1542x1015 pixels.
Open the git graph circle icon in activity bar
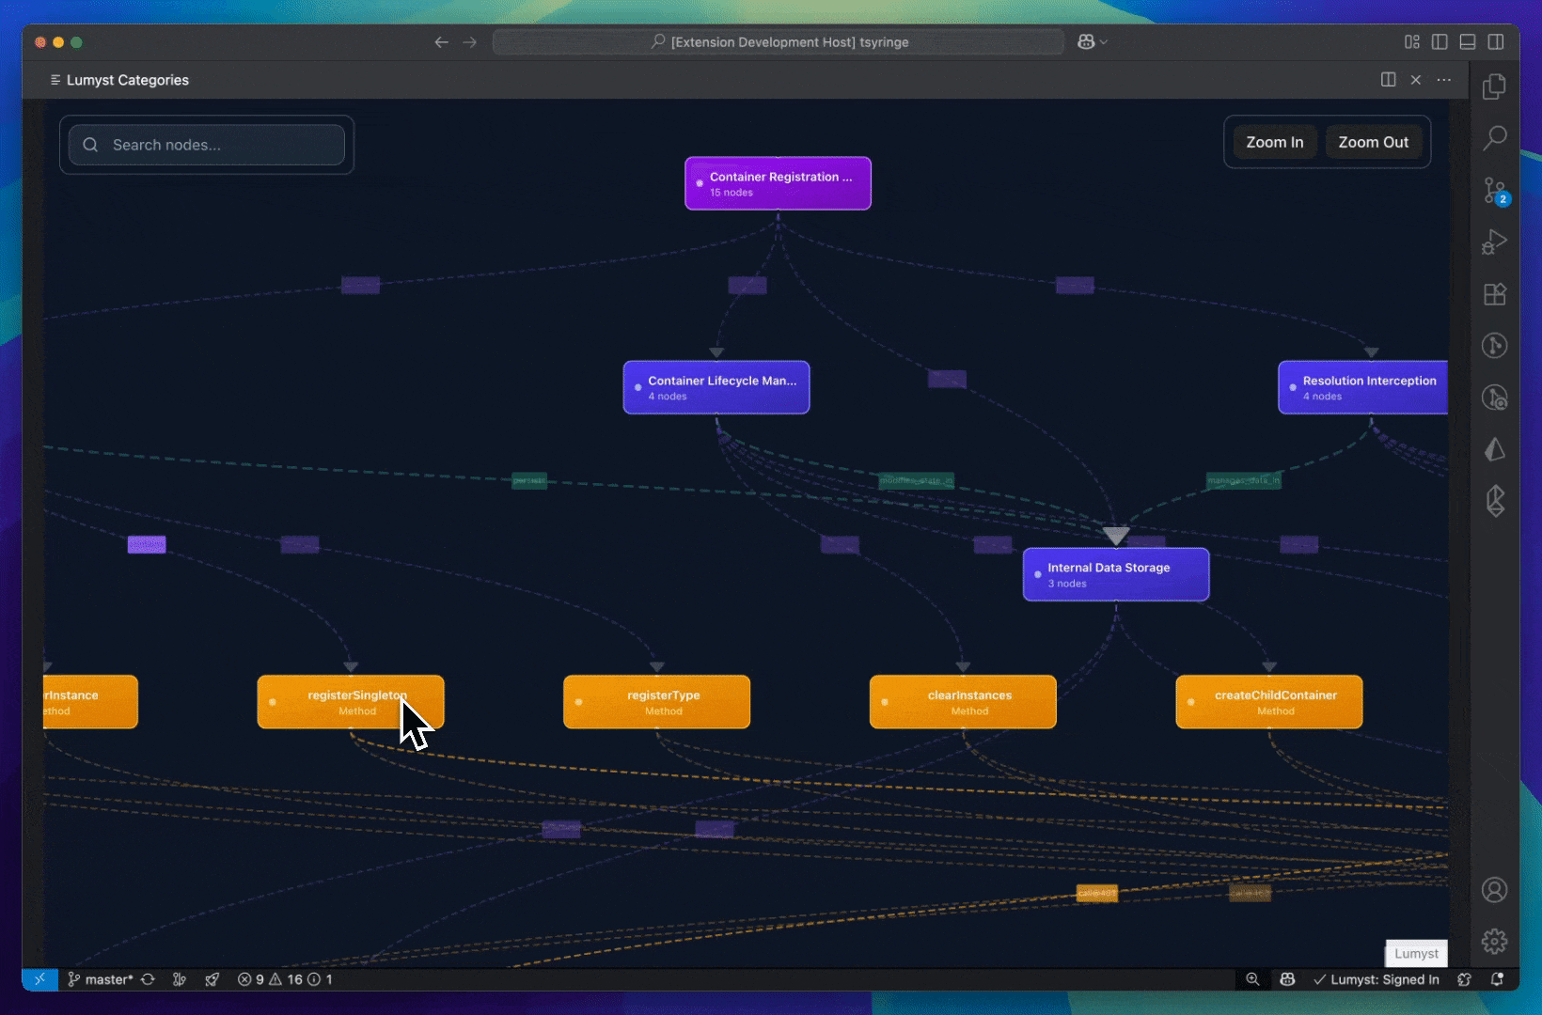(1494, 346)
